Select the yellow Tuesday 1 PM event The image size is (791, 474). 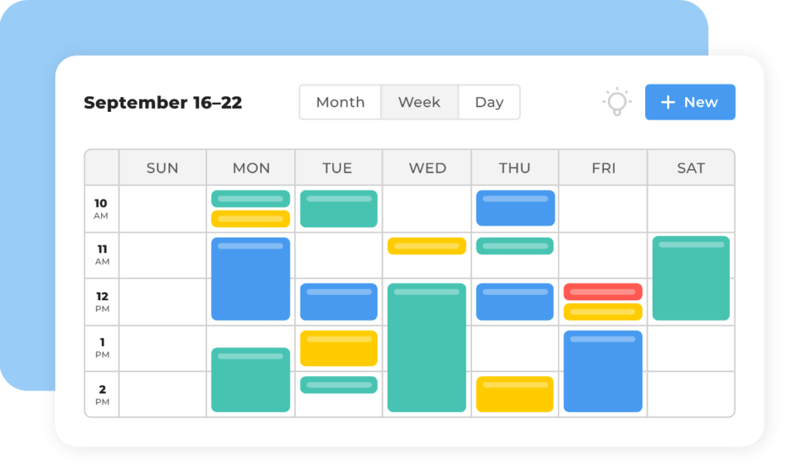click(338, 348)
